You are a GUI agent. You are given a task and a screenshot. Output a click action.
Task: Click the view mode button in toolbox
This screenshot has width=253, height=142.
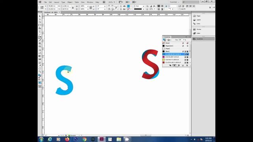[40, 87]
